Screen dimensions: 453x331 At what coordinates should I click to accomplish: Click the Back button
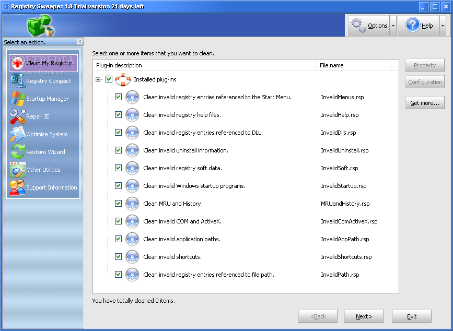point(318,316)
